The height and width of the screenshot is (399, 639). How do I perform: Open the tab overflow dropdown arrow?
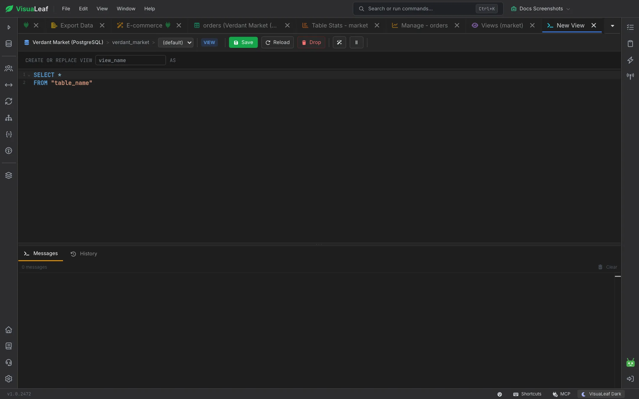click(613, 26)
